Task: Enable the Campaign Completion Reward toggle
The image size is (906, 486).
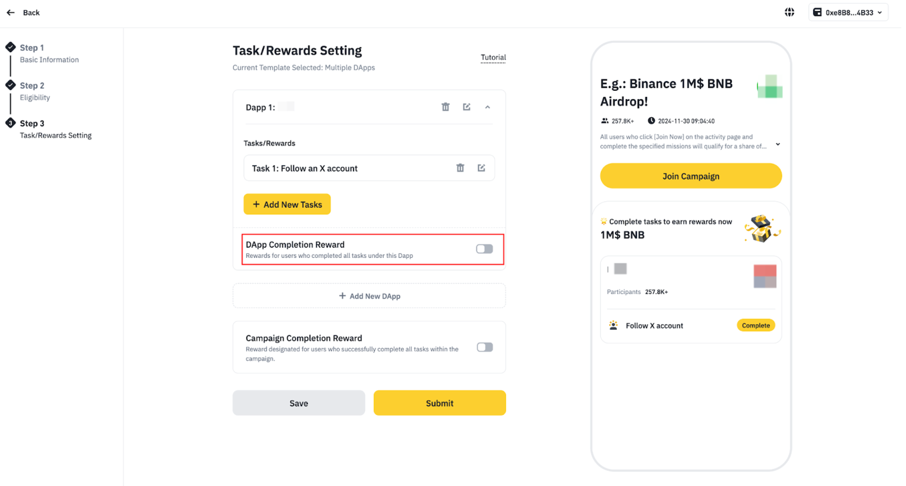Action: [x=484, y=347]
